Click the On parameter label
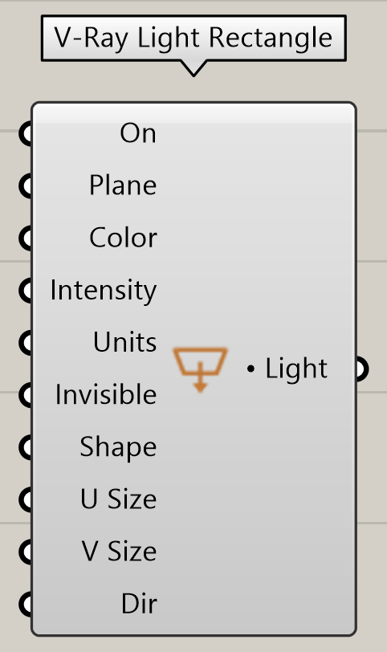Screen dimensions: 387x652 (x=138, y=133)
